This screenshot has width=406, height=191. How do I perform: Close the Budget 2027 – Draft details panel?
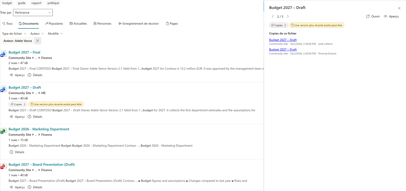click(399, 8)
